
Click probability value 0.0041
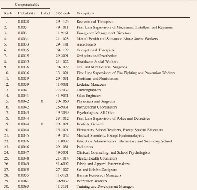coord(23,96)
